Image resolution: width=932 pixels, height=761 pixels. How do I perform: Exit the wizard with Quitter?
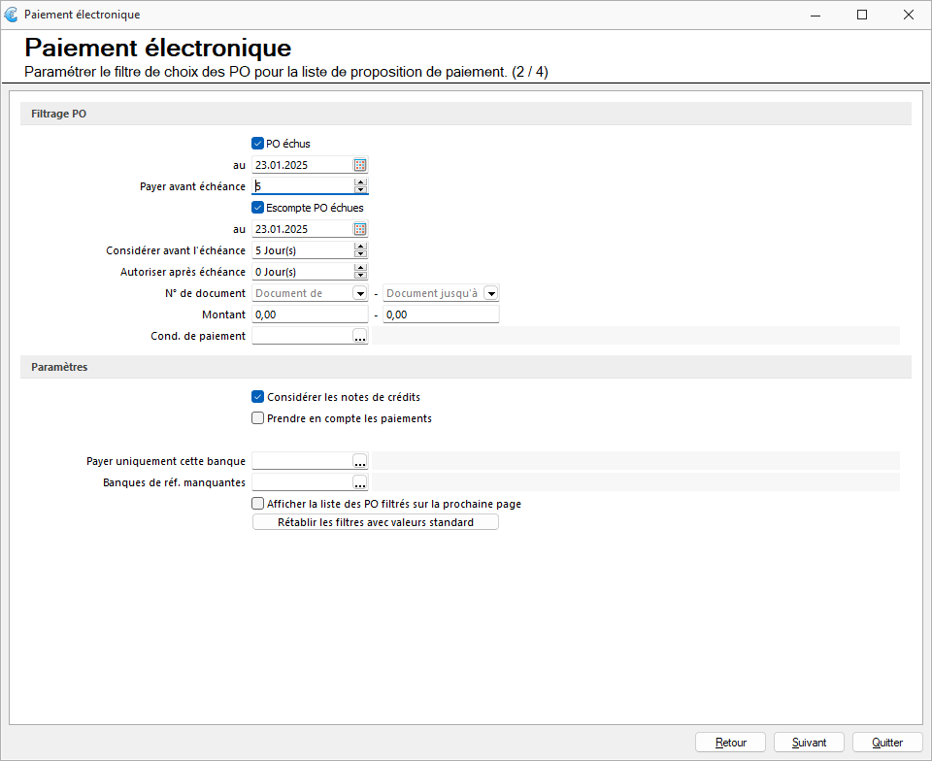coord(887,743)
